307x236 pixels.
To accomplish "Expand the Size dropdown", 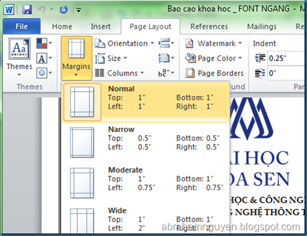I will (111, 58).
